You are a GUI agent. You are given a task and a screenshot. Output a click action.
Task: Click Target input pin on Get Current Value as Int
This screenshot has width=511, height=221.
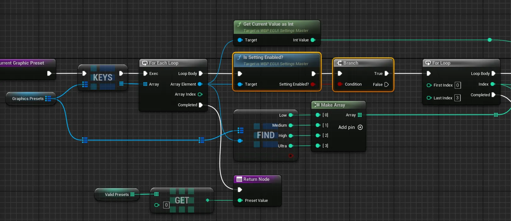click(x=240, y=40)
